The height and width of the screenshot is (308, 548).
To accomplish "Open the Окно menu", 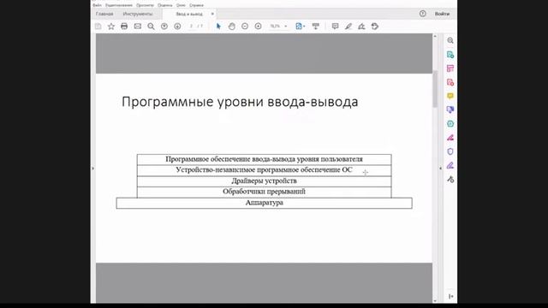I will pos(181,5).
